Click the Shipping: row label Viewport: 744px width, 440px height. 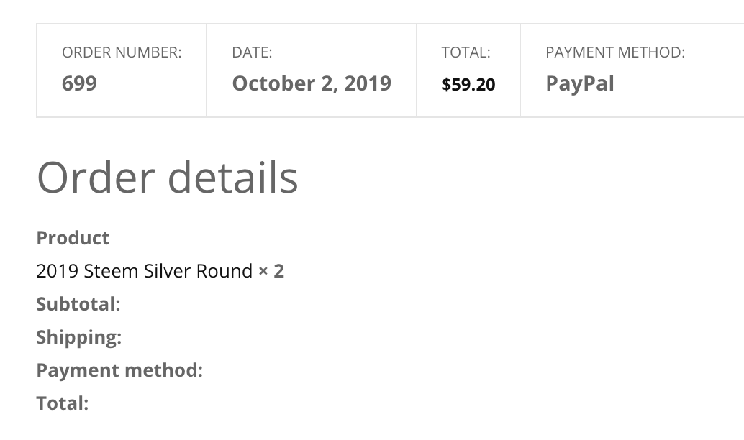pyautogui.click(x=78, y=337)
